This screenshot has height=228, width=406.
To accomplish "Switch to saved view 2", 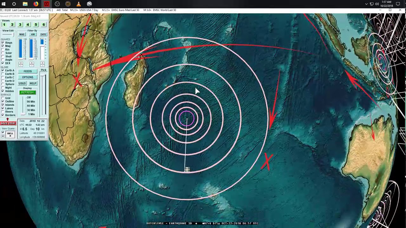I will (12, 25).
